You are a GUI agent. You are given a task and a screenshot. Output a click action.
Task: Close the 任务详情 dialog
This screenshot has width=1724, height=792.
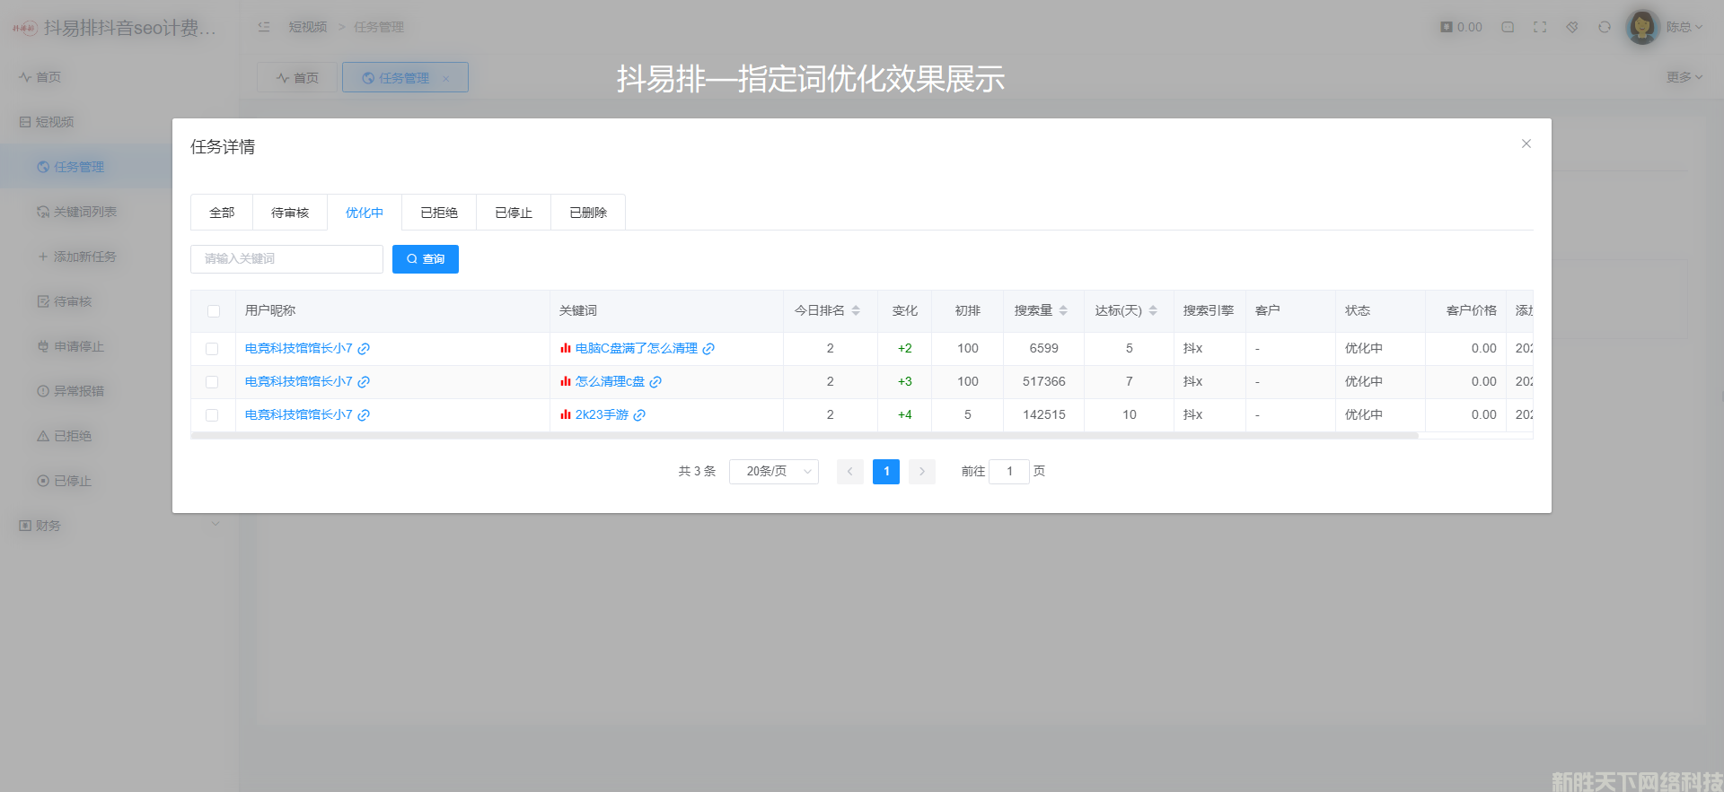click(x=1526, y=144)
